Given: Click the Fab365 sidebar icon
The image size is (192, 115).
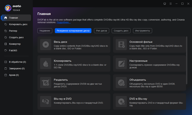Looking at the screenshot, I should (6, 50).
